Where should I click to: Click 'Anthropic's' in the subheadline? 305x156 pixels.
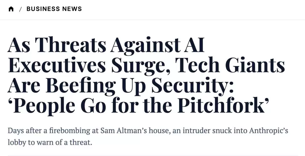click(269, 131)
